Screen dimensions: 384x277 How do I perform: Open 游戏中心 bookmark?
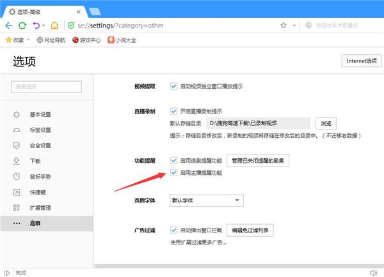86,40
